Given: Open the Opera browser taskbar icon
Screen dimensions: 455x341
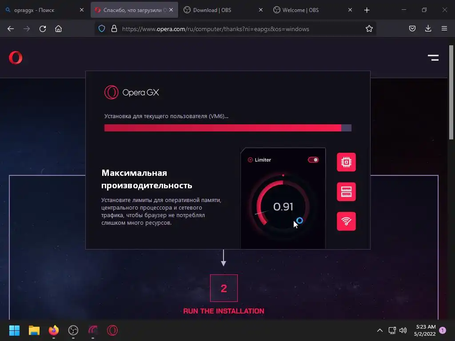Looking at the screenshot, I should 112,330.
